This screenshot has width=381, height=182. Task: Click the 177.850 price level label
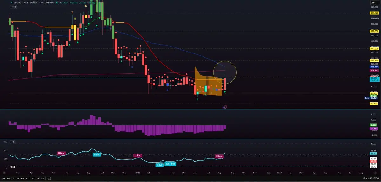[374, 31]
